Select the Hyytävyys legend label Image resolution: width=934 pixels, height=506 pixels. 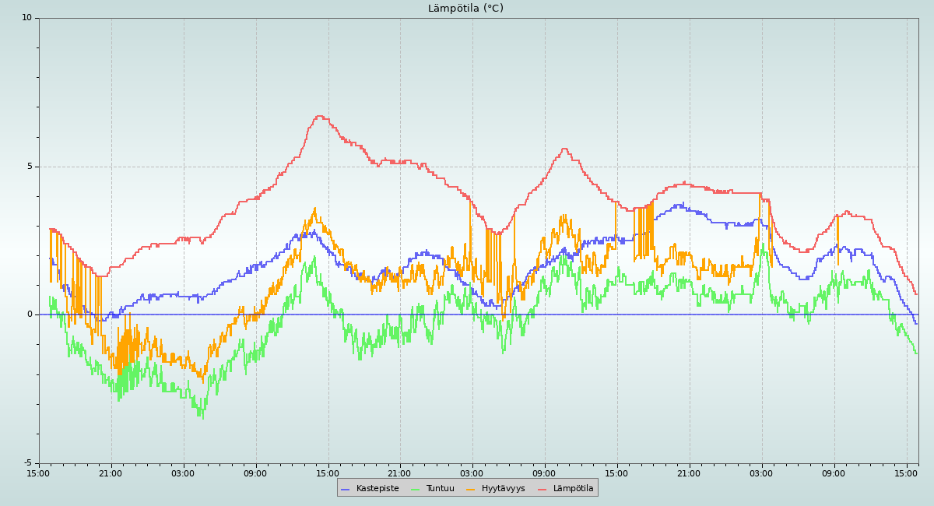(x=503, y=489)
